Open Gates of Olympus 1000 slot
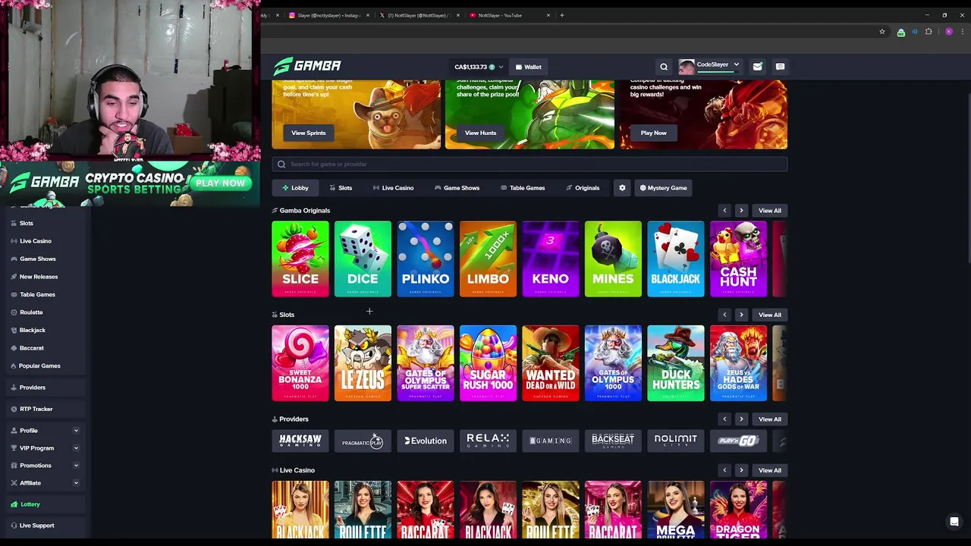The height and width of the screenshot is (546, 971). pyautogui.click(x=613, y=363)
